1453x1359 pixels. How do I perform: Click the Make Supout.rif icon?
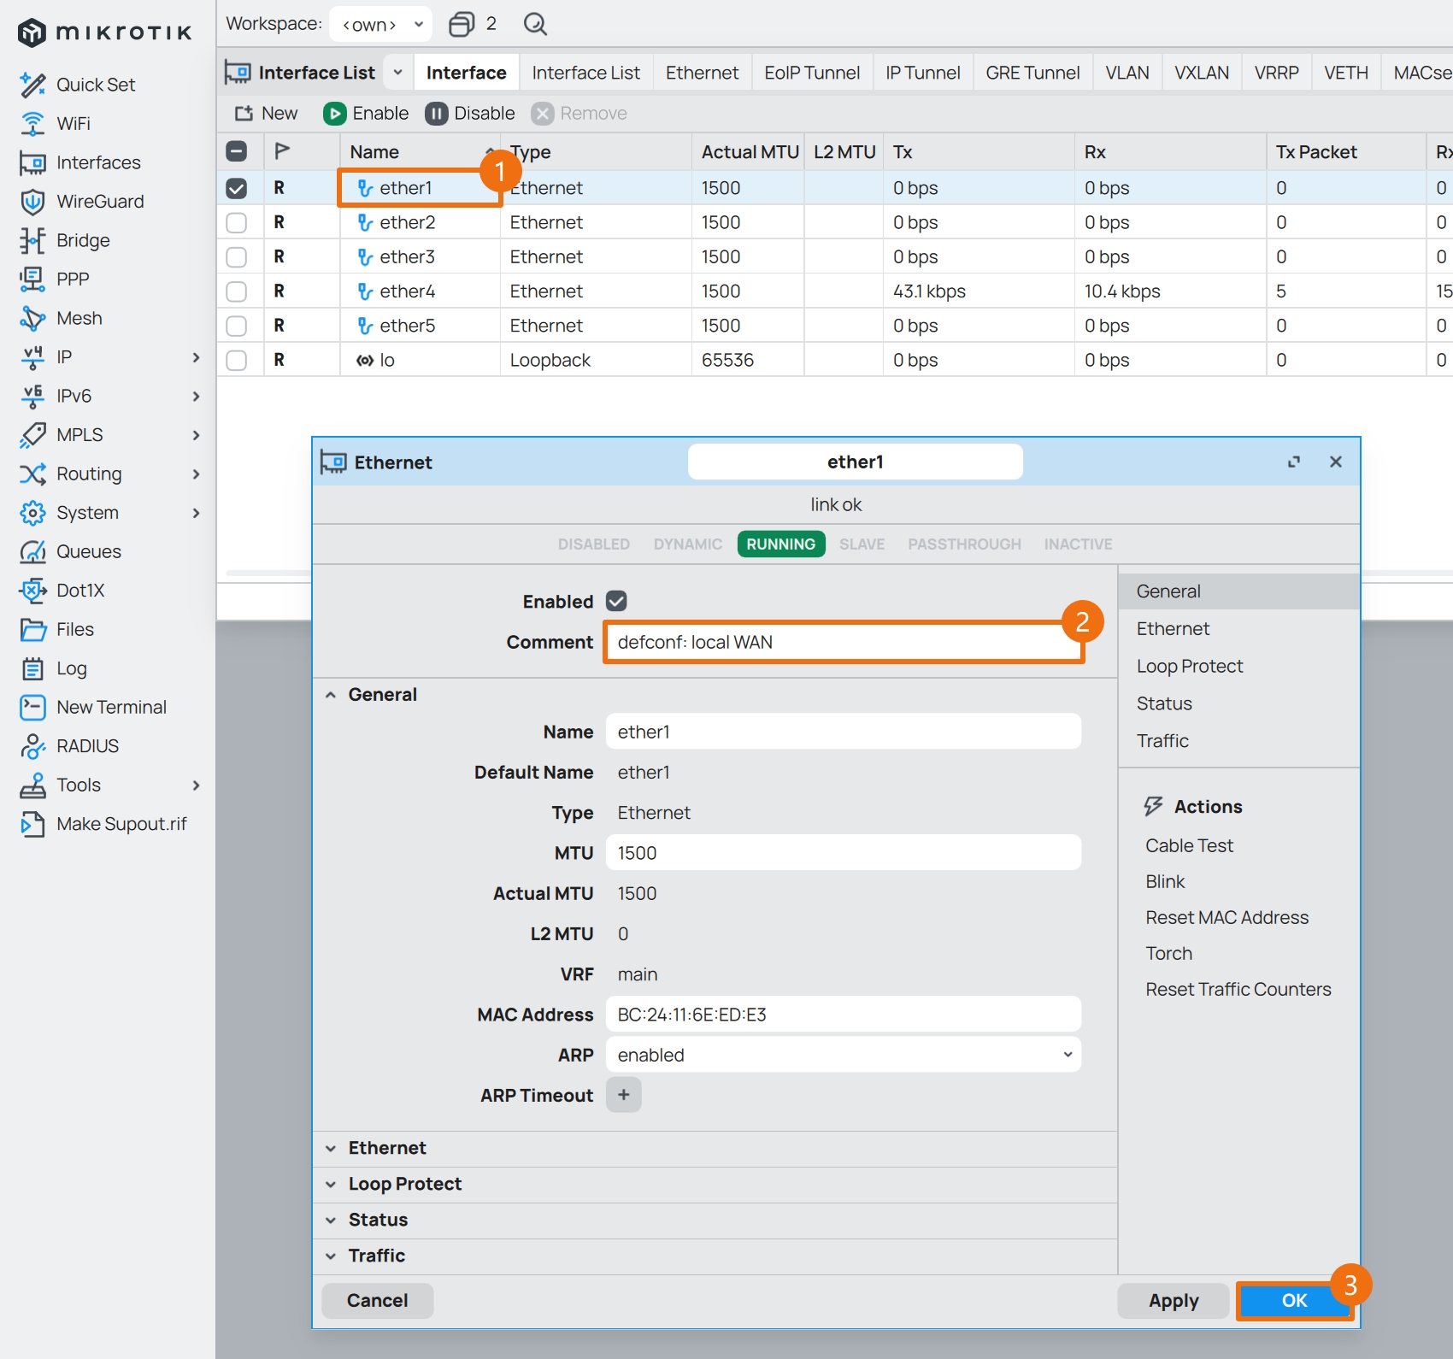(32, 824)
